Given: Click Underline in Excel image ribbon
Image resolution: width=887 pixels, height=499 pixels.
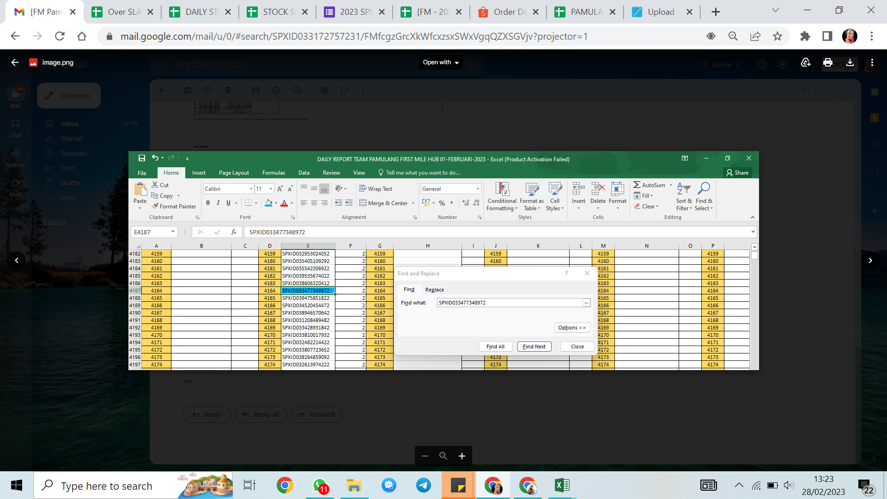Looking at the screenshot, I should pos(228,203).
